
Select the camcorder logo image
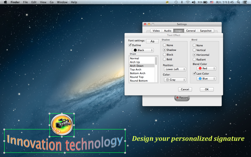click(62, 125)
